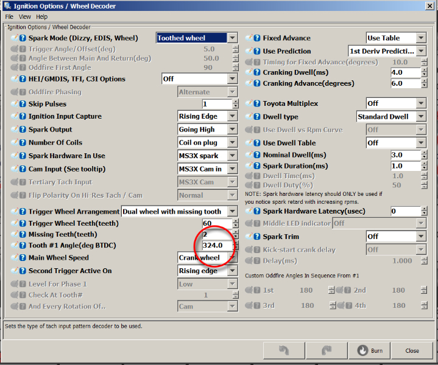Click the pencil note icon beside Fixed Advance
The width and height of the screenshot is (438, 365).
pyautogui.click(x=249, y=38)
